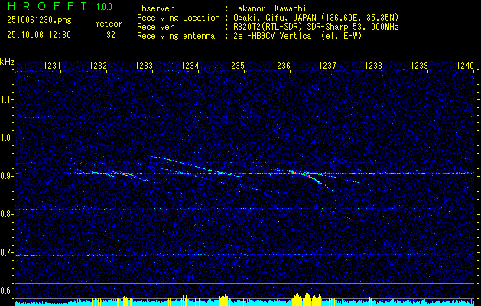
Task: Click the Receiving antenna label
Action: tap(176, 36)
